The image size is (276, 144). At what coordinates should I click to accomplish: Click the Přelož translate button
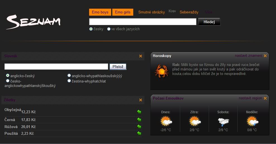coord(118,67)
